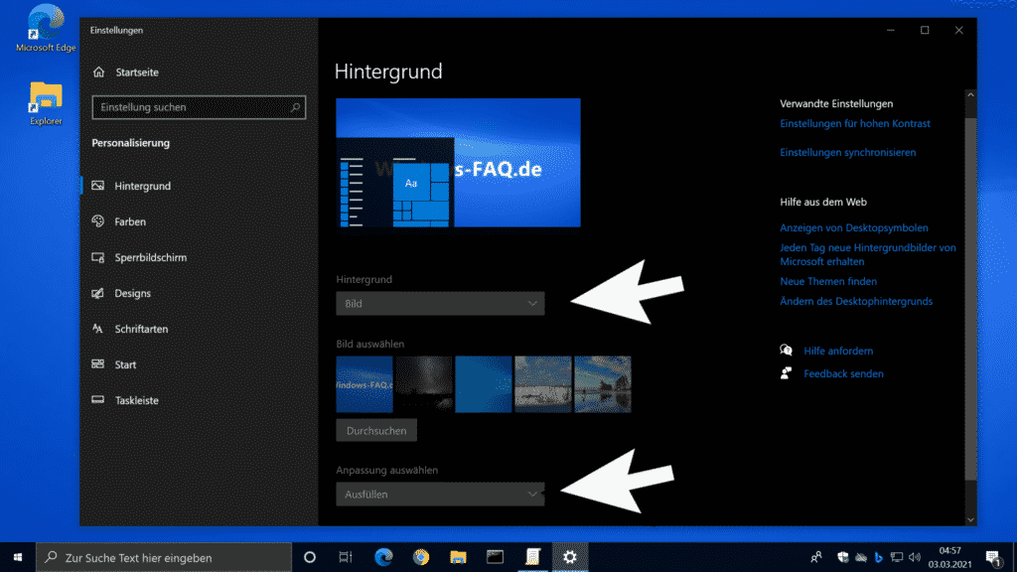Click the OneDrive cloud tray icon
Screen dimensions: 1017x572
(x=861, y=557)
